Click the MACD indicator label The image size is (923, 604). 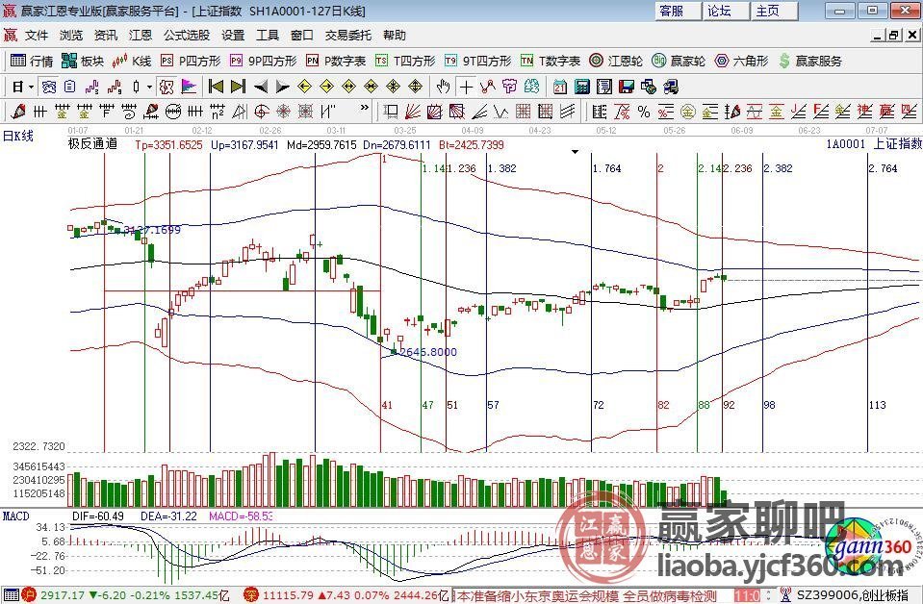coord(16,516)
